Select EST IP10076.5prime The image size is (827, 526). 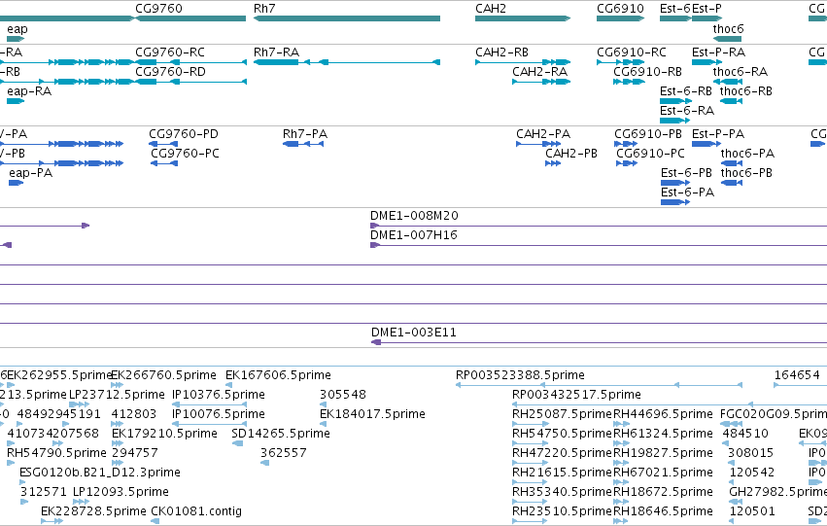click(x=209, y=424)
